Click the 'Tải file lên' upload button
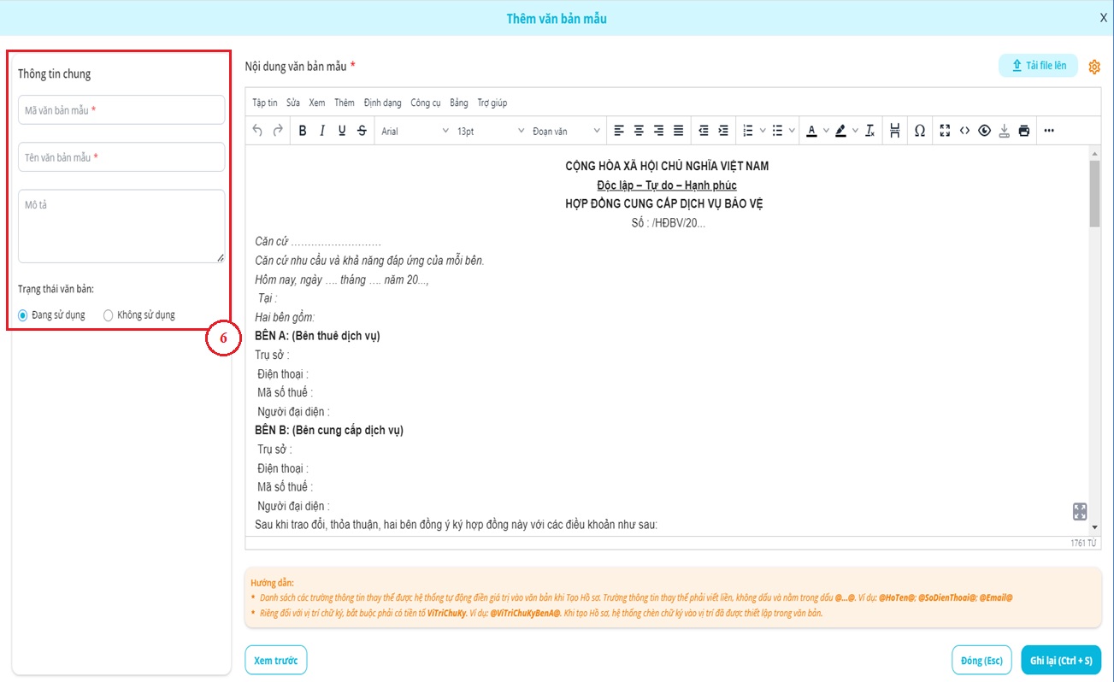This screenshot has height=682, width=1114. coord(1038,66)
